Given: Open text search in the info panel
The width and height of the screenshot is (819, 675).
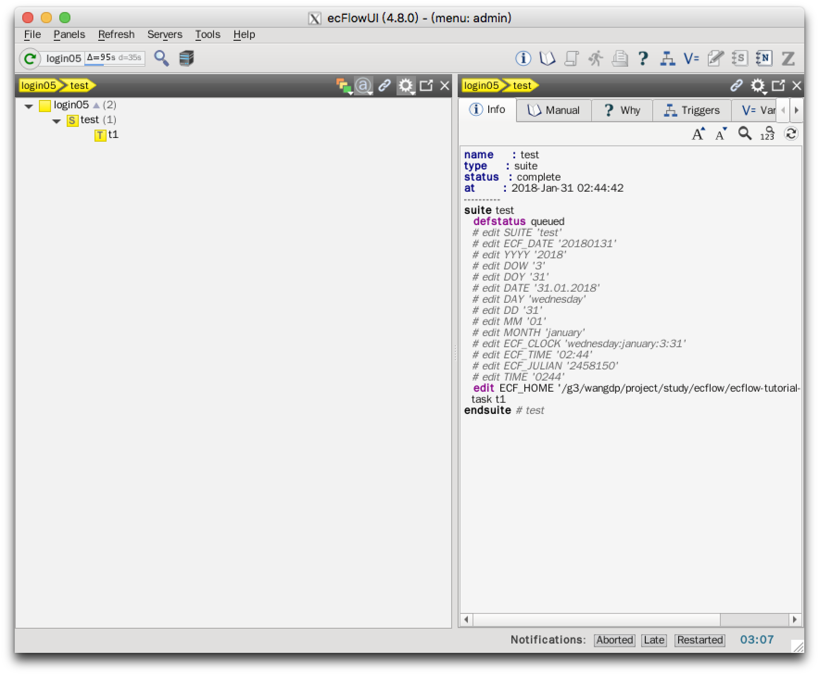Looking at the screenshot, I should pos(745,133).
